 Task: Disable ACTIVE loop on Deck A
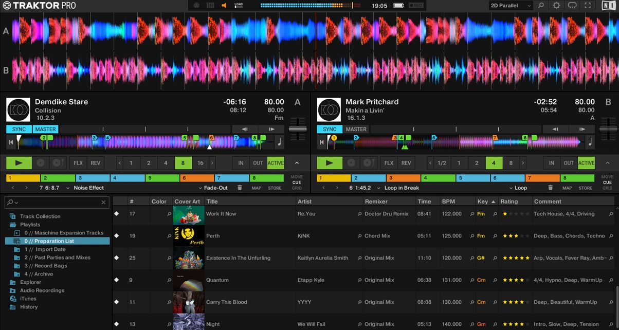(276, 163)
